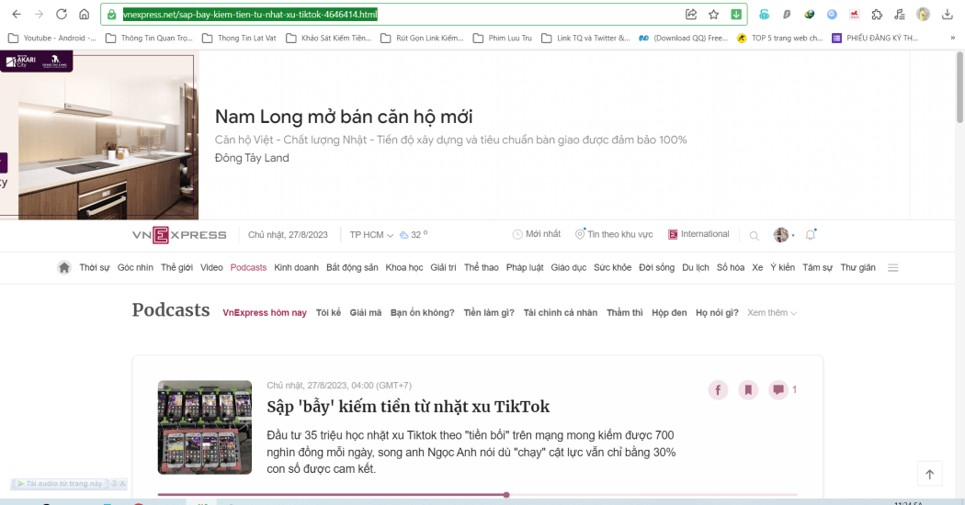965x505 pixels.
Task: Open the browser home page
Action: [x=85, y=14]
